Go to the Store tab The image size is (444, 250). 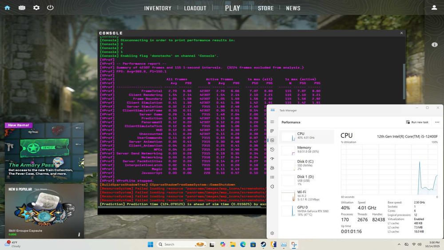point(266,8)
